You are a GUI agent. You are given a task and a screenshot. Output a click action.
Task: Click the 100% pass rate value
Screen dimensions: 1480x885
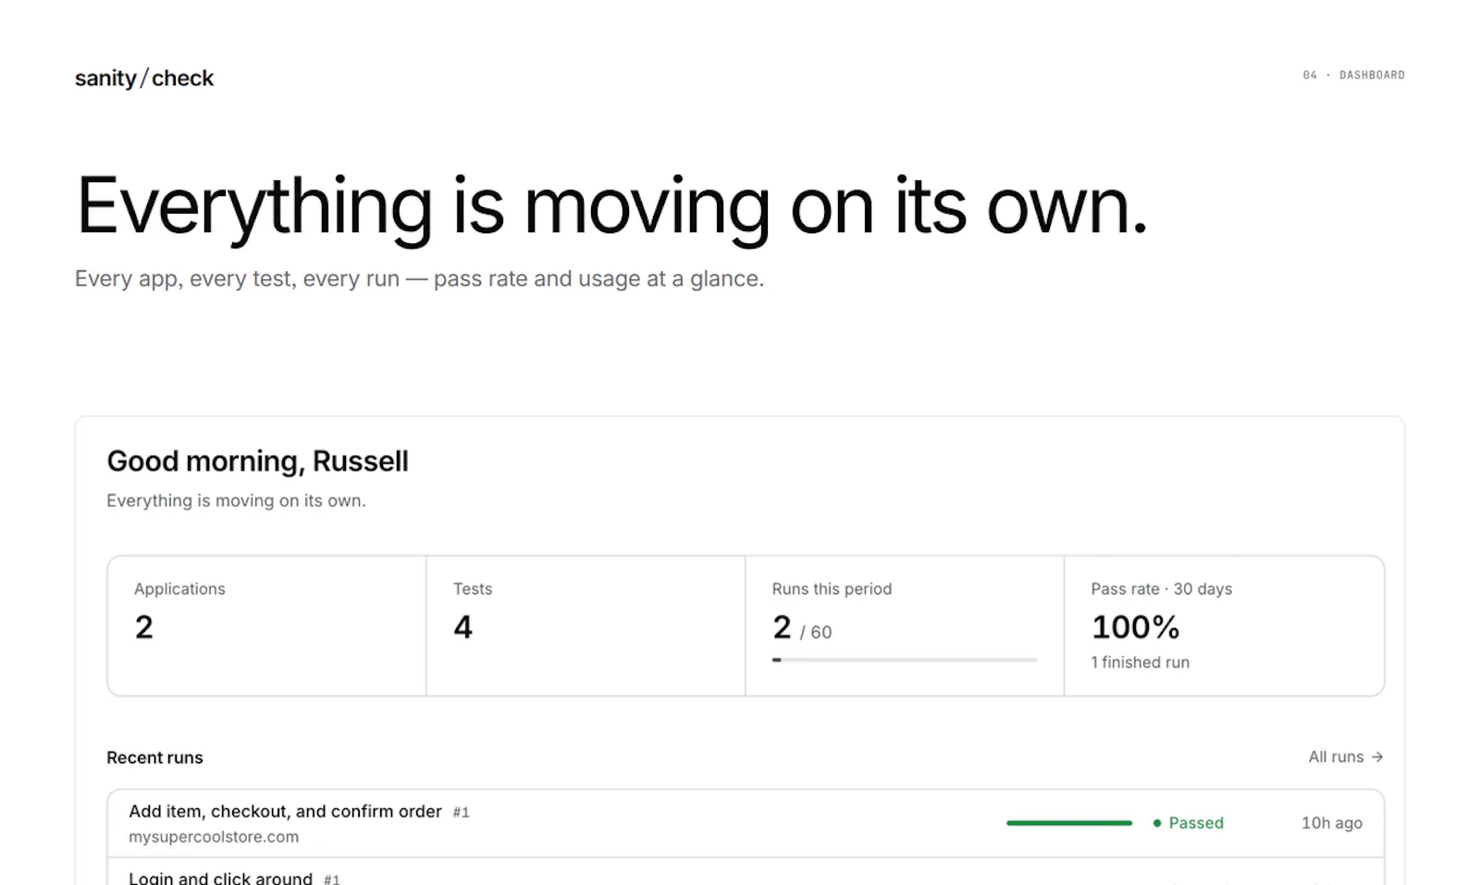point(1135,627)
